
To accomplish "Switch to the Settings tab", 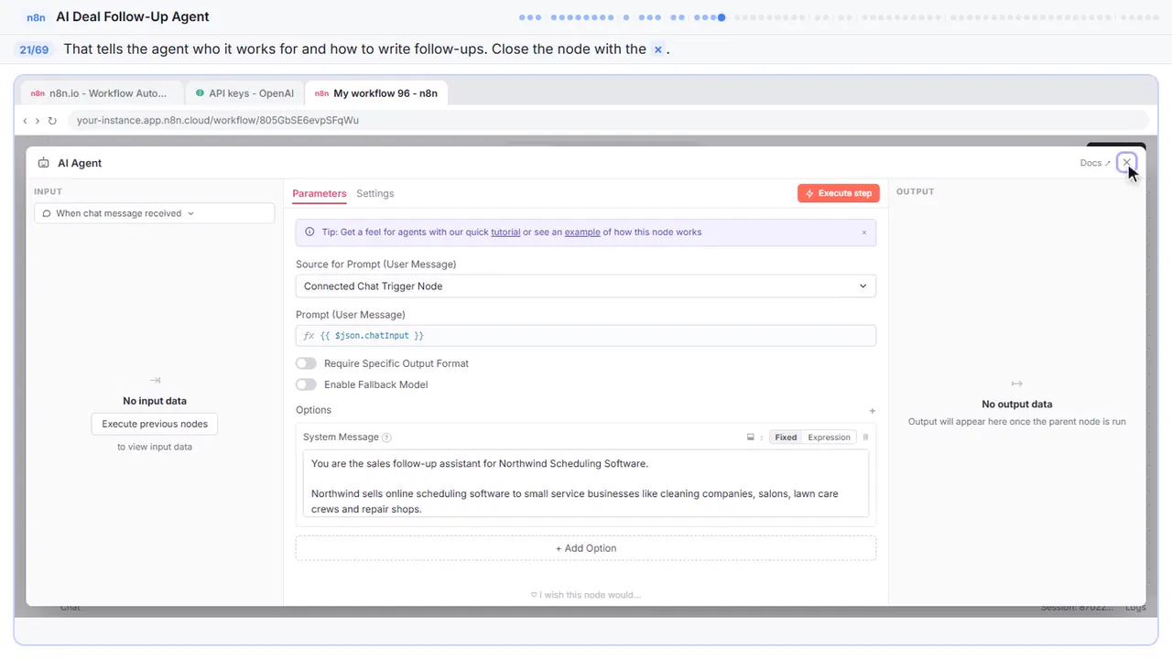I will pos(375,193).
